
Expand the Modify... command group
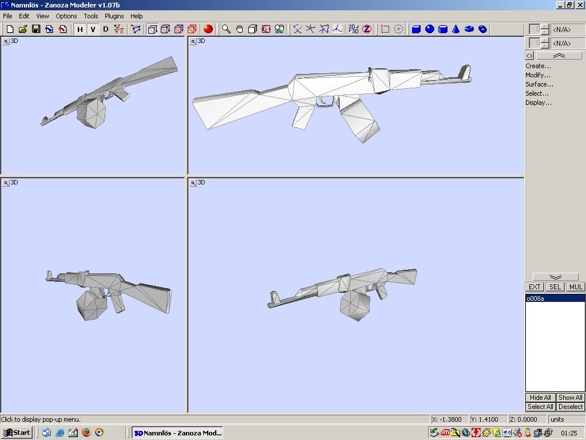(537, 75)
